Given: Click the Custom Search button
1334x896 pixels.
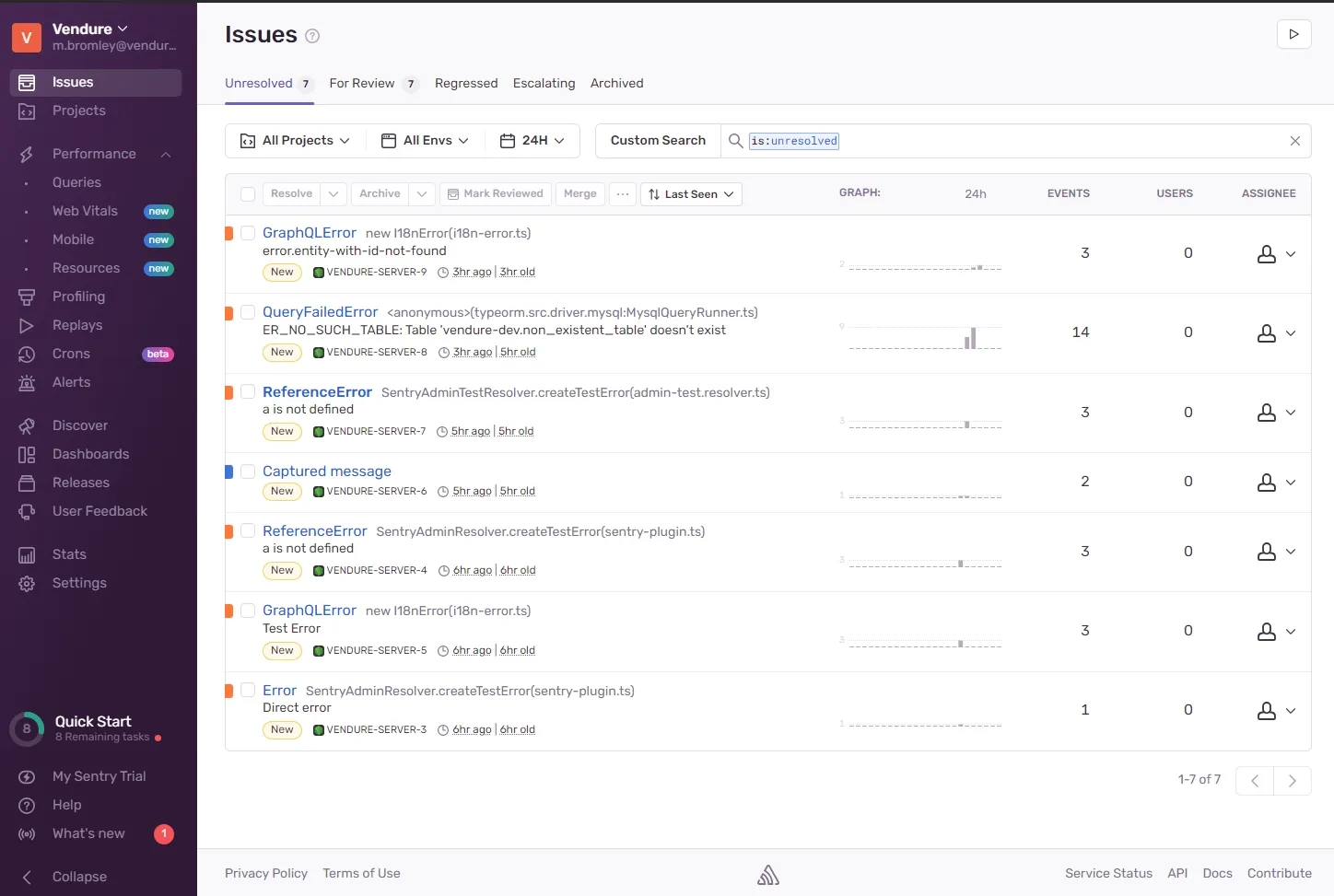Looking at the screenshot, I should (x=658, y=141).
